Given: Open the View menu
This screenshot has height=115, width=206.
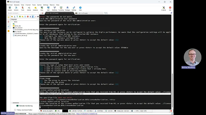Looking at the screenshot, I should 23,5.
